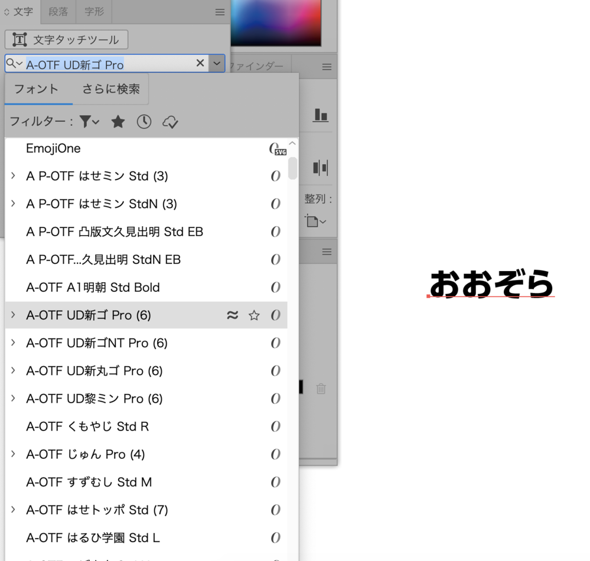Click OpenType icon on A-OTF A1明朝 Std Bold row
This screenshot has height=561, width=590.
(275, 288)
